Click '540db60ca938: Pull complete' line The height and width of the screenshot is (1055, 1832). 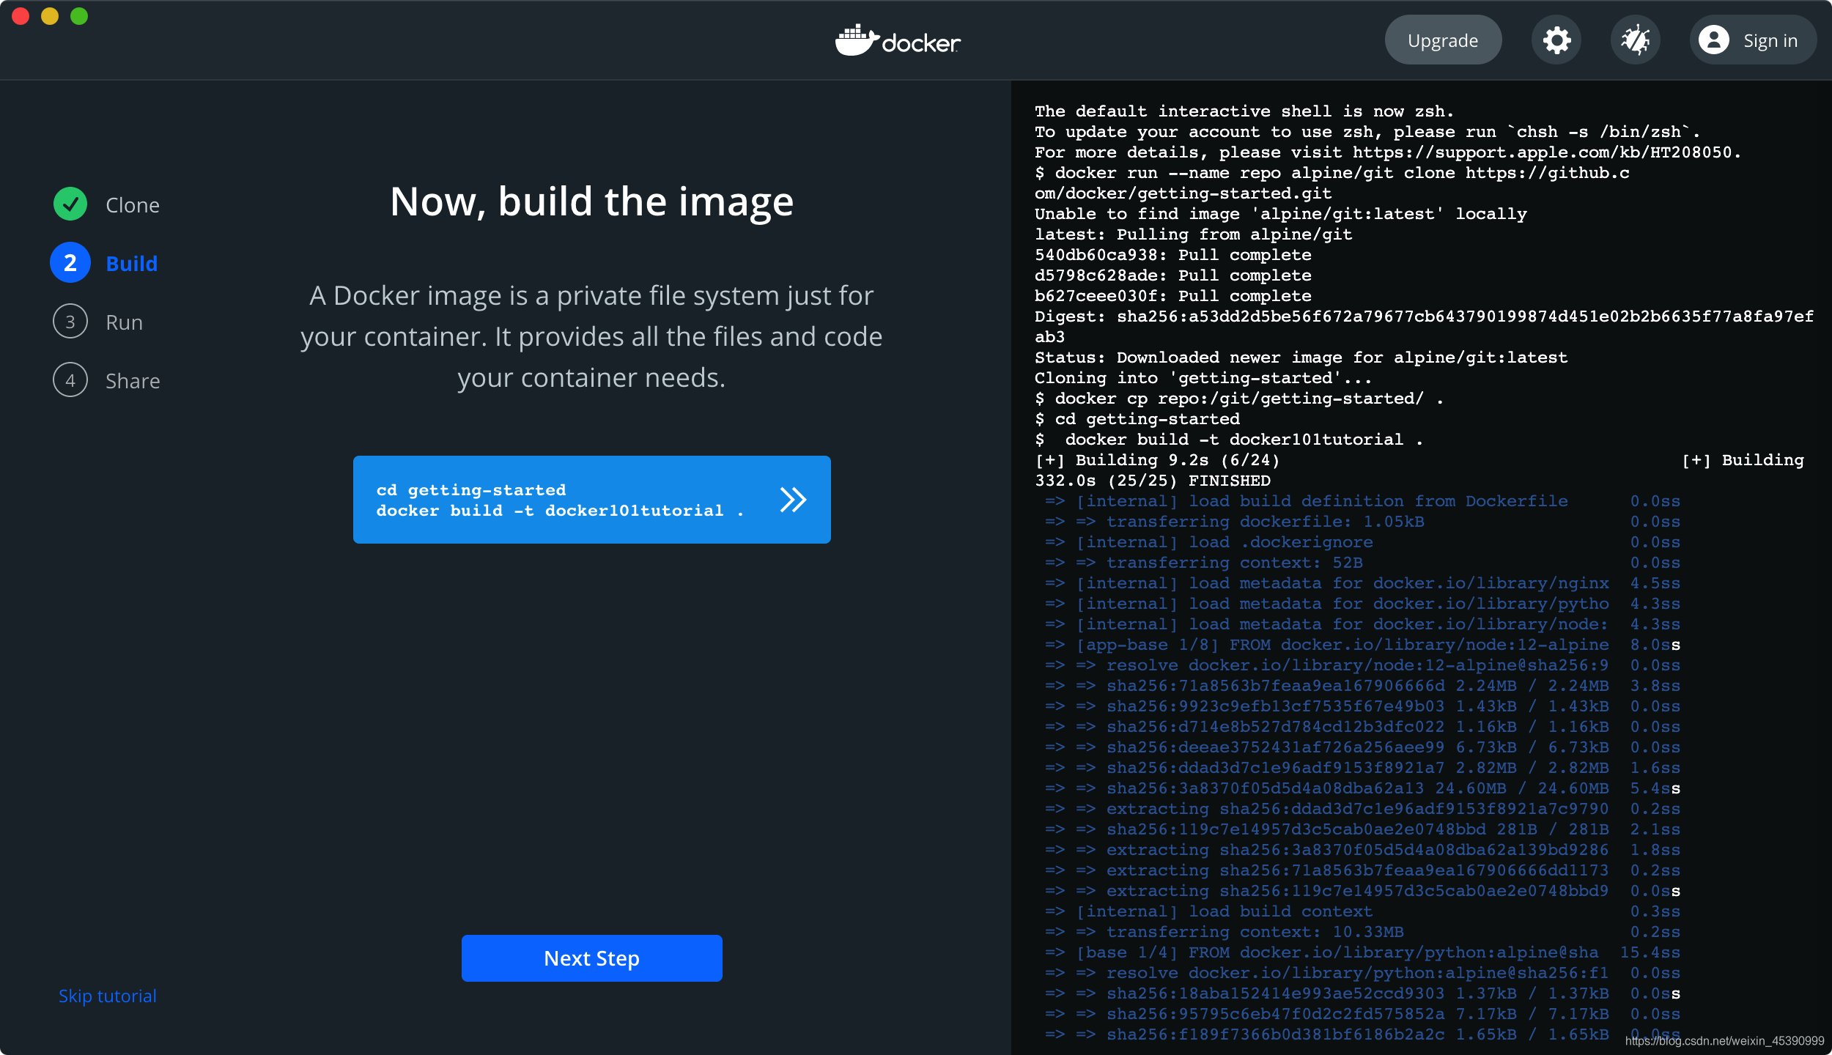[1173, 255]
